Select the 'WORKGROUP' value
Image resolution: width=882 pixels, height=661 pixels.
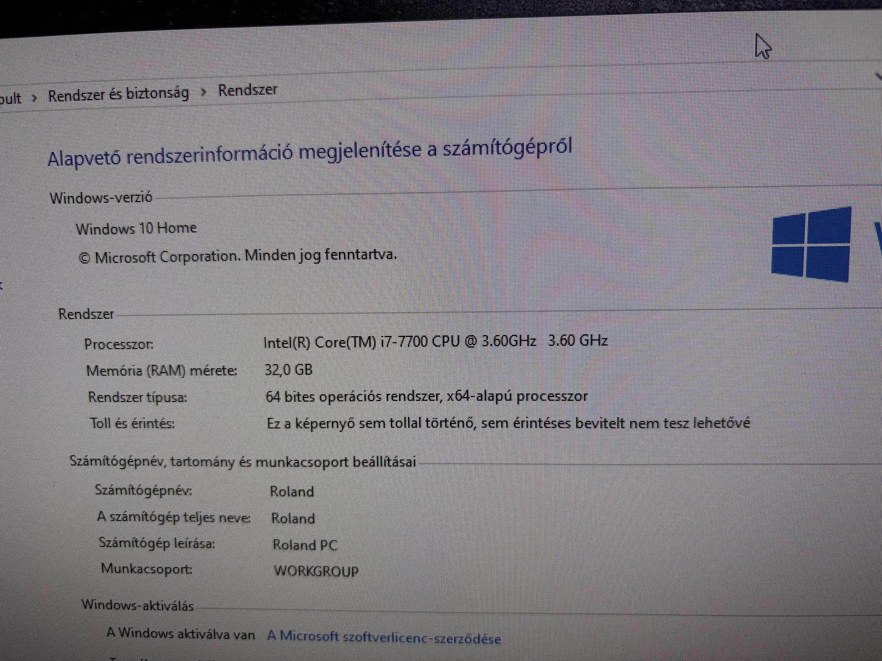(x=317, y=571)
